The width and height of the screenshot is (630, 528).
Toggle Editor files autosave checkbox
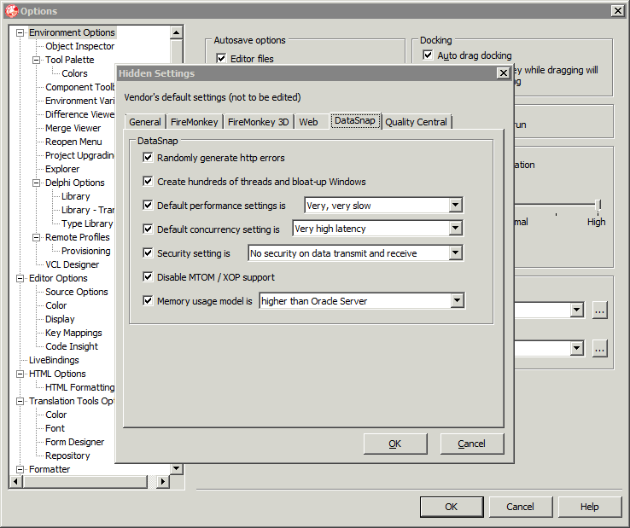(x=221, y=58)
